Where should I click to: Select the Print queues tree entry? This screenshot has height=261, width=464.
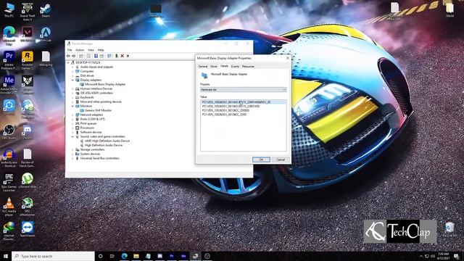point(88,123)
